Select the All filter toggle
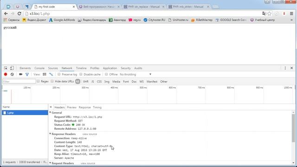 click(x=77, y=82)
